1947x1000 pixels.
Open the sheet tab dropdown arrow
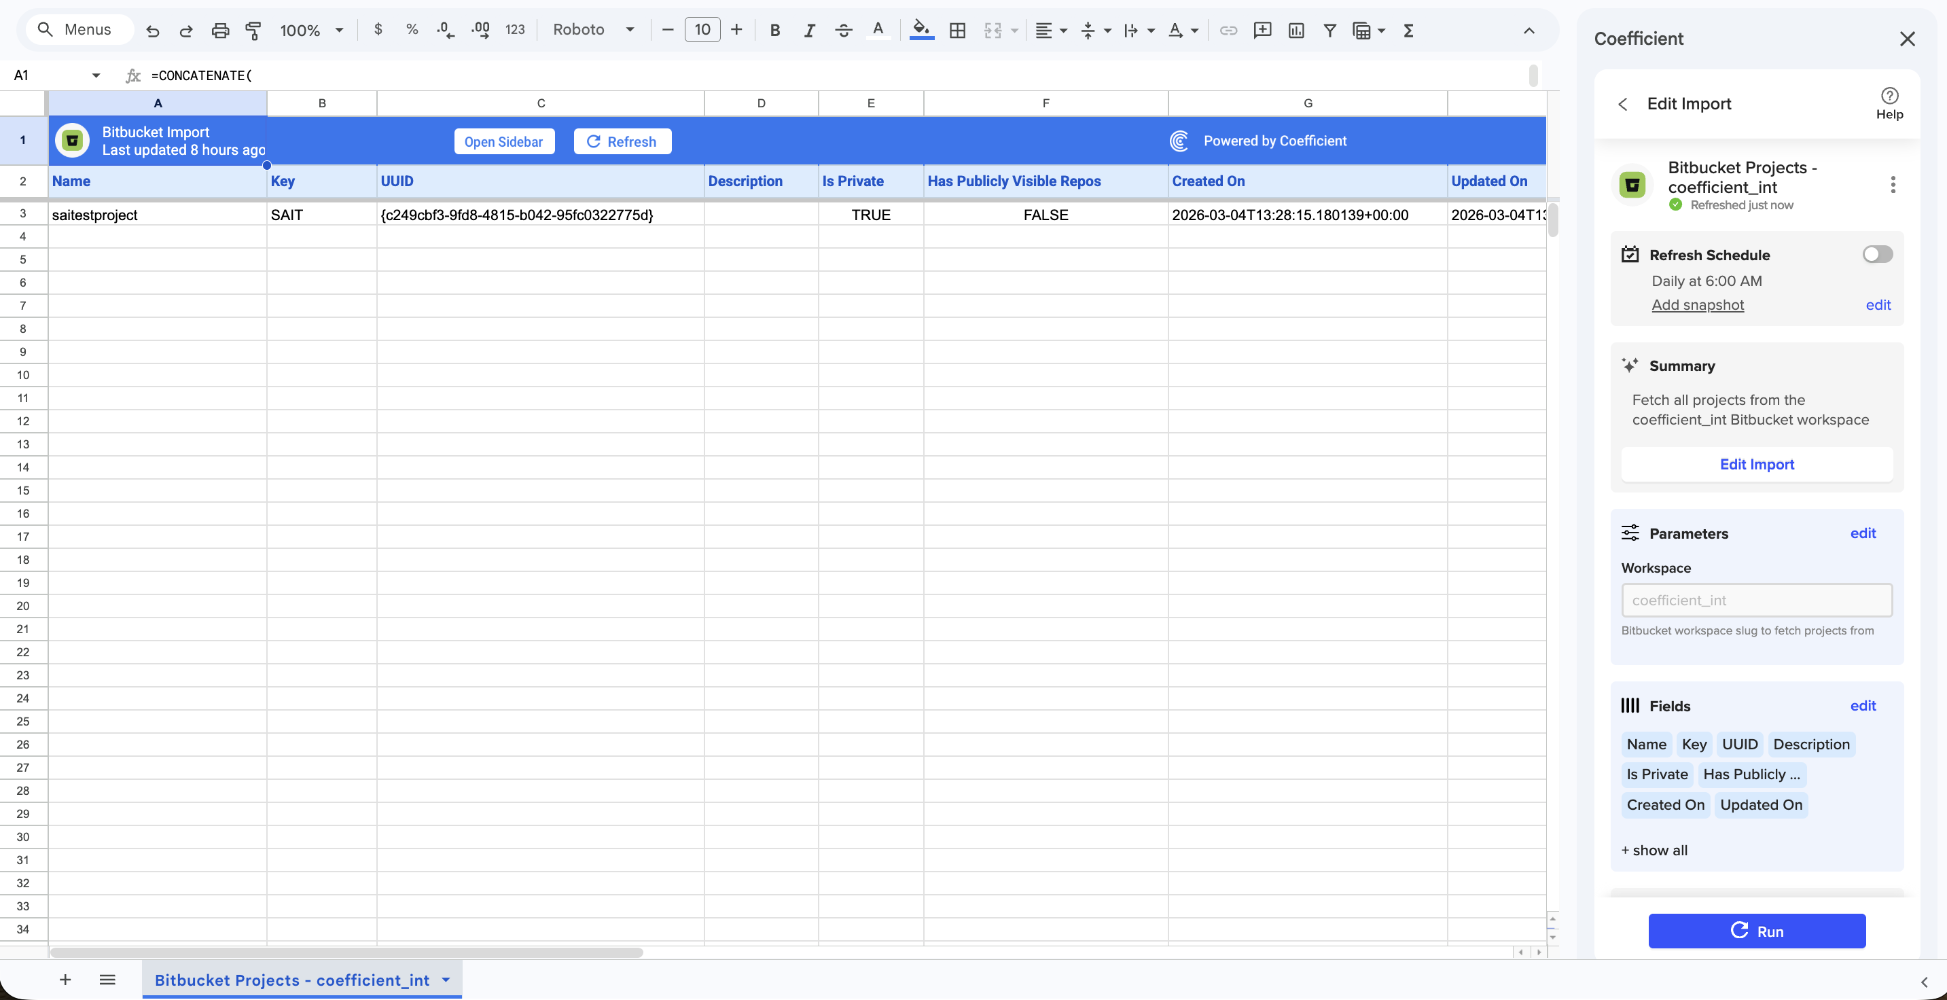tap(446, 980)
